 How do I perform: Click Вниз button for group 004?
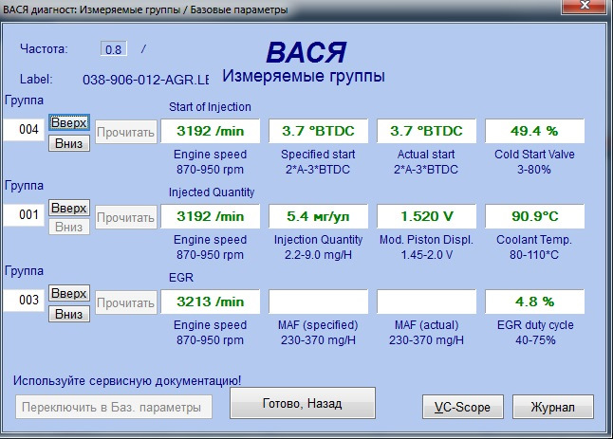click(x=69, y=143)
